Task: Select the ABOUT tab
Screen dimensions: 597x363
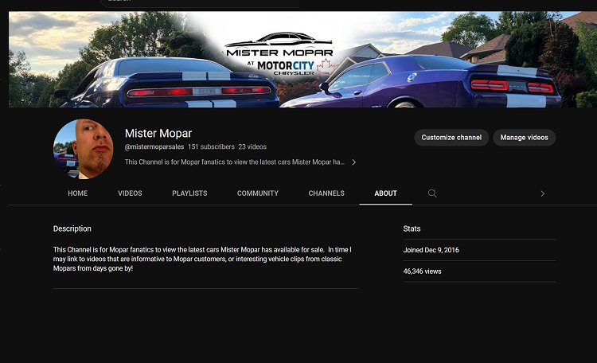Action: (x=385, y=193)
